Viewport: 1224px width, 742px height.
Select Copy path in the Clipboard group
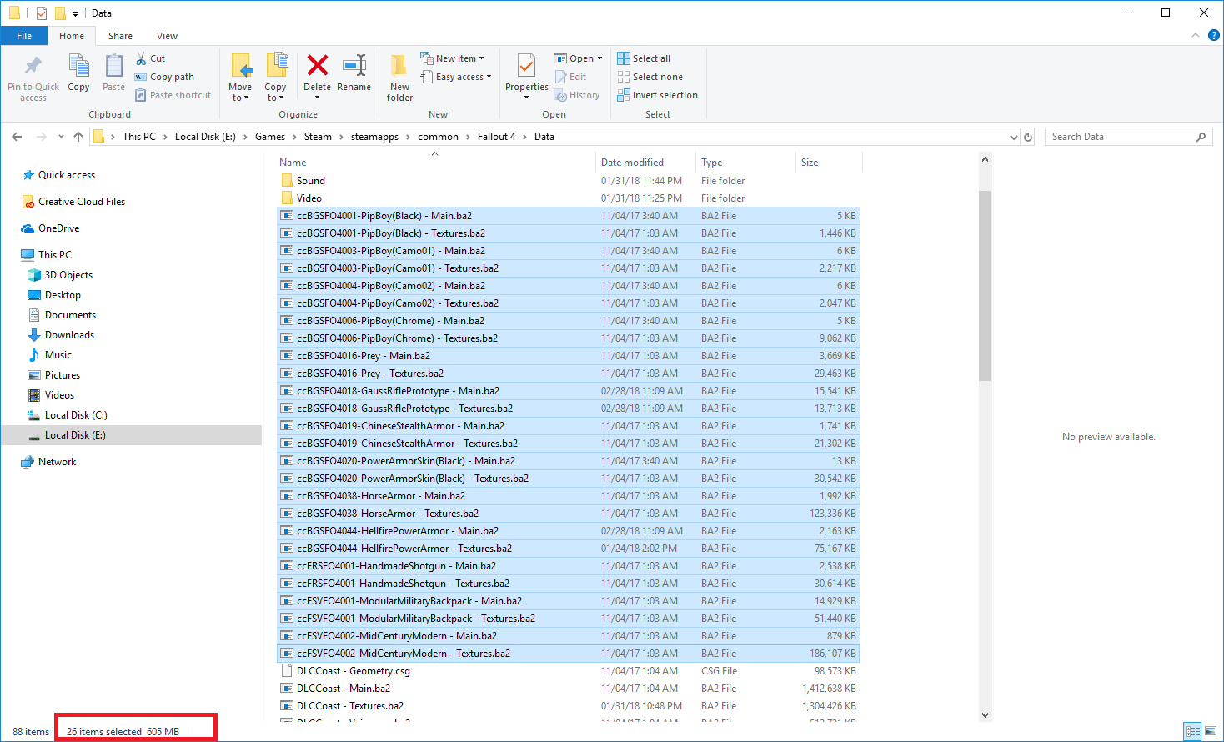165,77
